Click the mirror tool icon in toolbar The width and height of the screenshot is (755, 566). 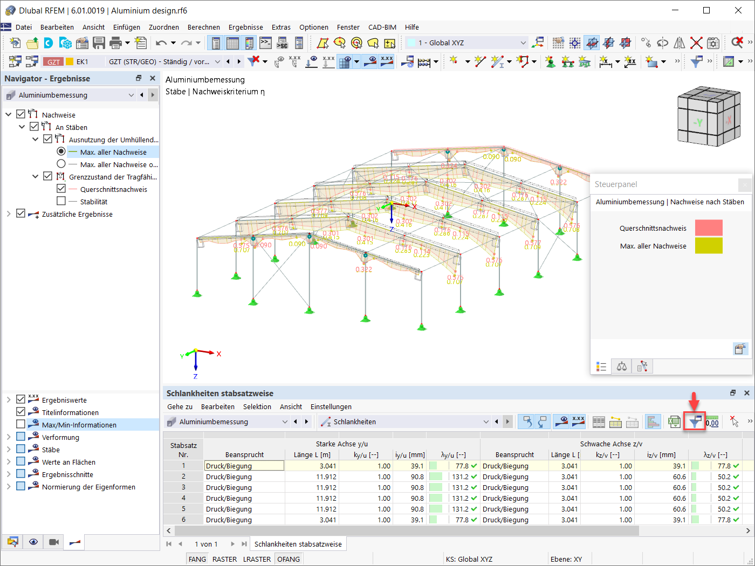[679, 43]
